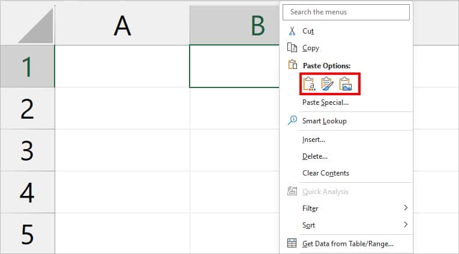
Task: Select the column A header
Action: click(x=122, y=25)
